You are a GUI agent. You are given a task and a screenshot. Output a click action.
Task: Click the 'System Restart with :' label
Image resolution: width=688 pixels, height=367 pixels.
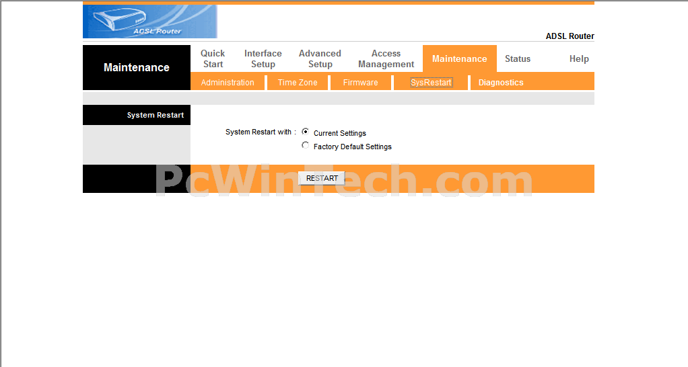coord(261,132)
